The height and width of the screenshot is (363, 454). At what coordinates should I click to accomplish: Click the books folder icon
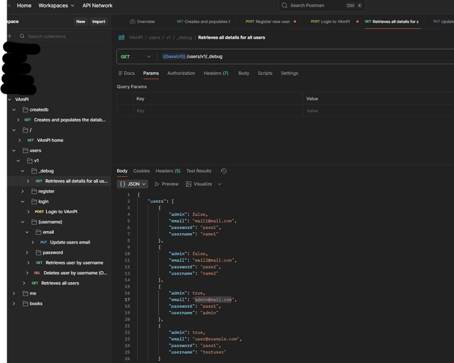pos(25,304)
